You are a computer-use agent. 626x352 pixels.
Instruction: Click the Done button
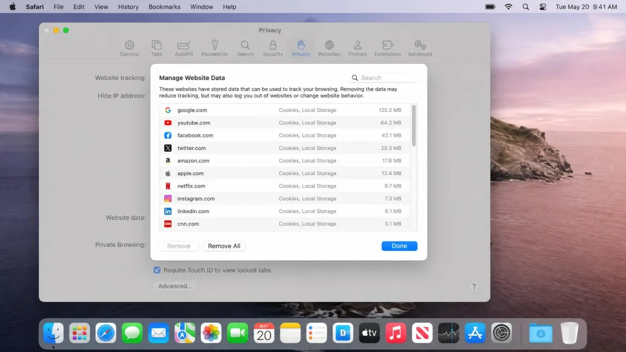coord(399,246)
